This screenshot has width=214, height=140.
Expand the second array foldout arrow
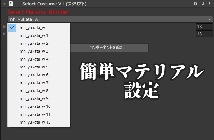[5, 34]
